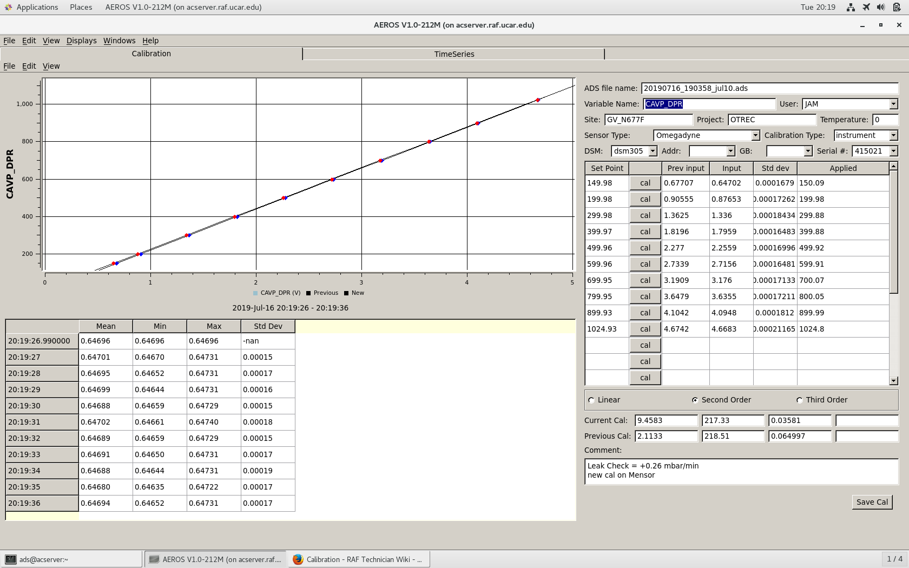Click the volume speaker icon
The height and width of the screenshot is (568, 909).
click(881, 7)
